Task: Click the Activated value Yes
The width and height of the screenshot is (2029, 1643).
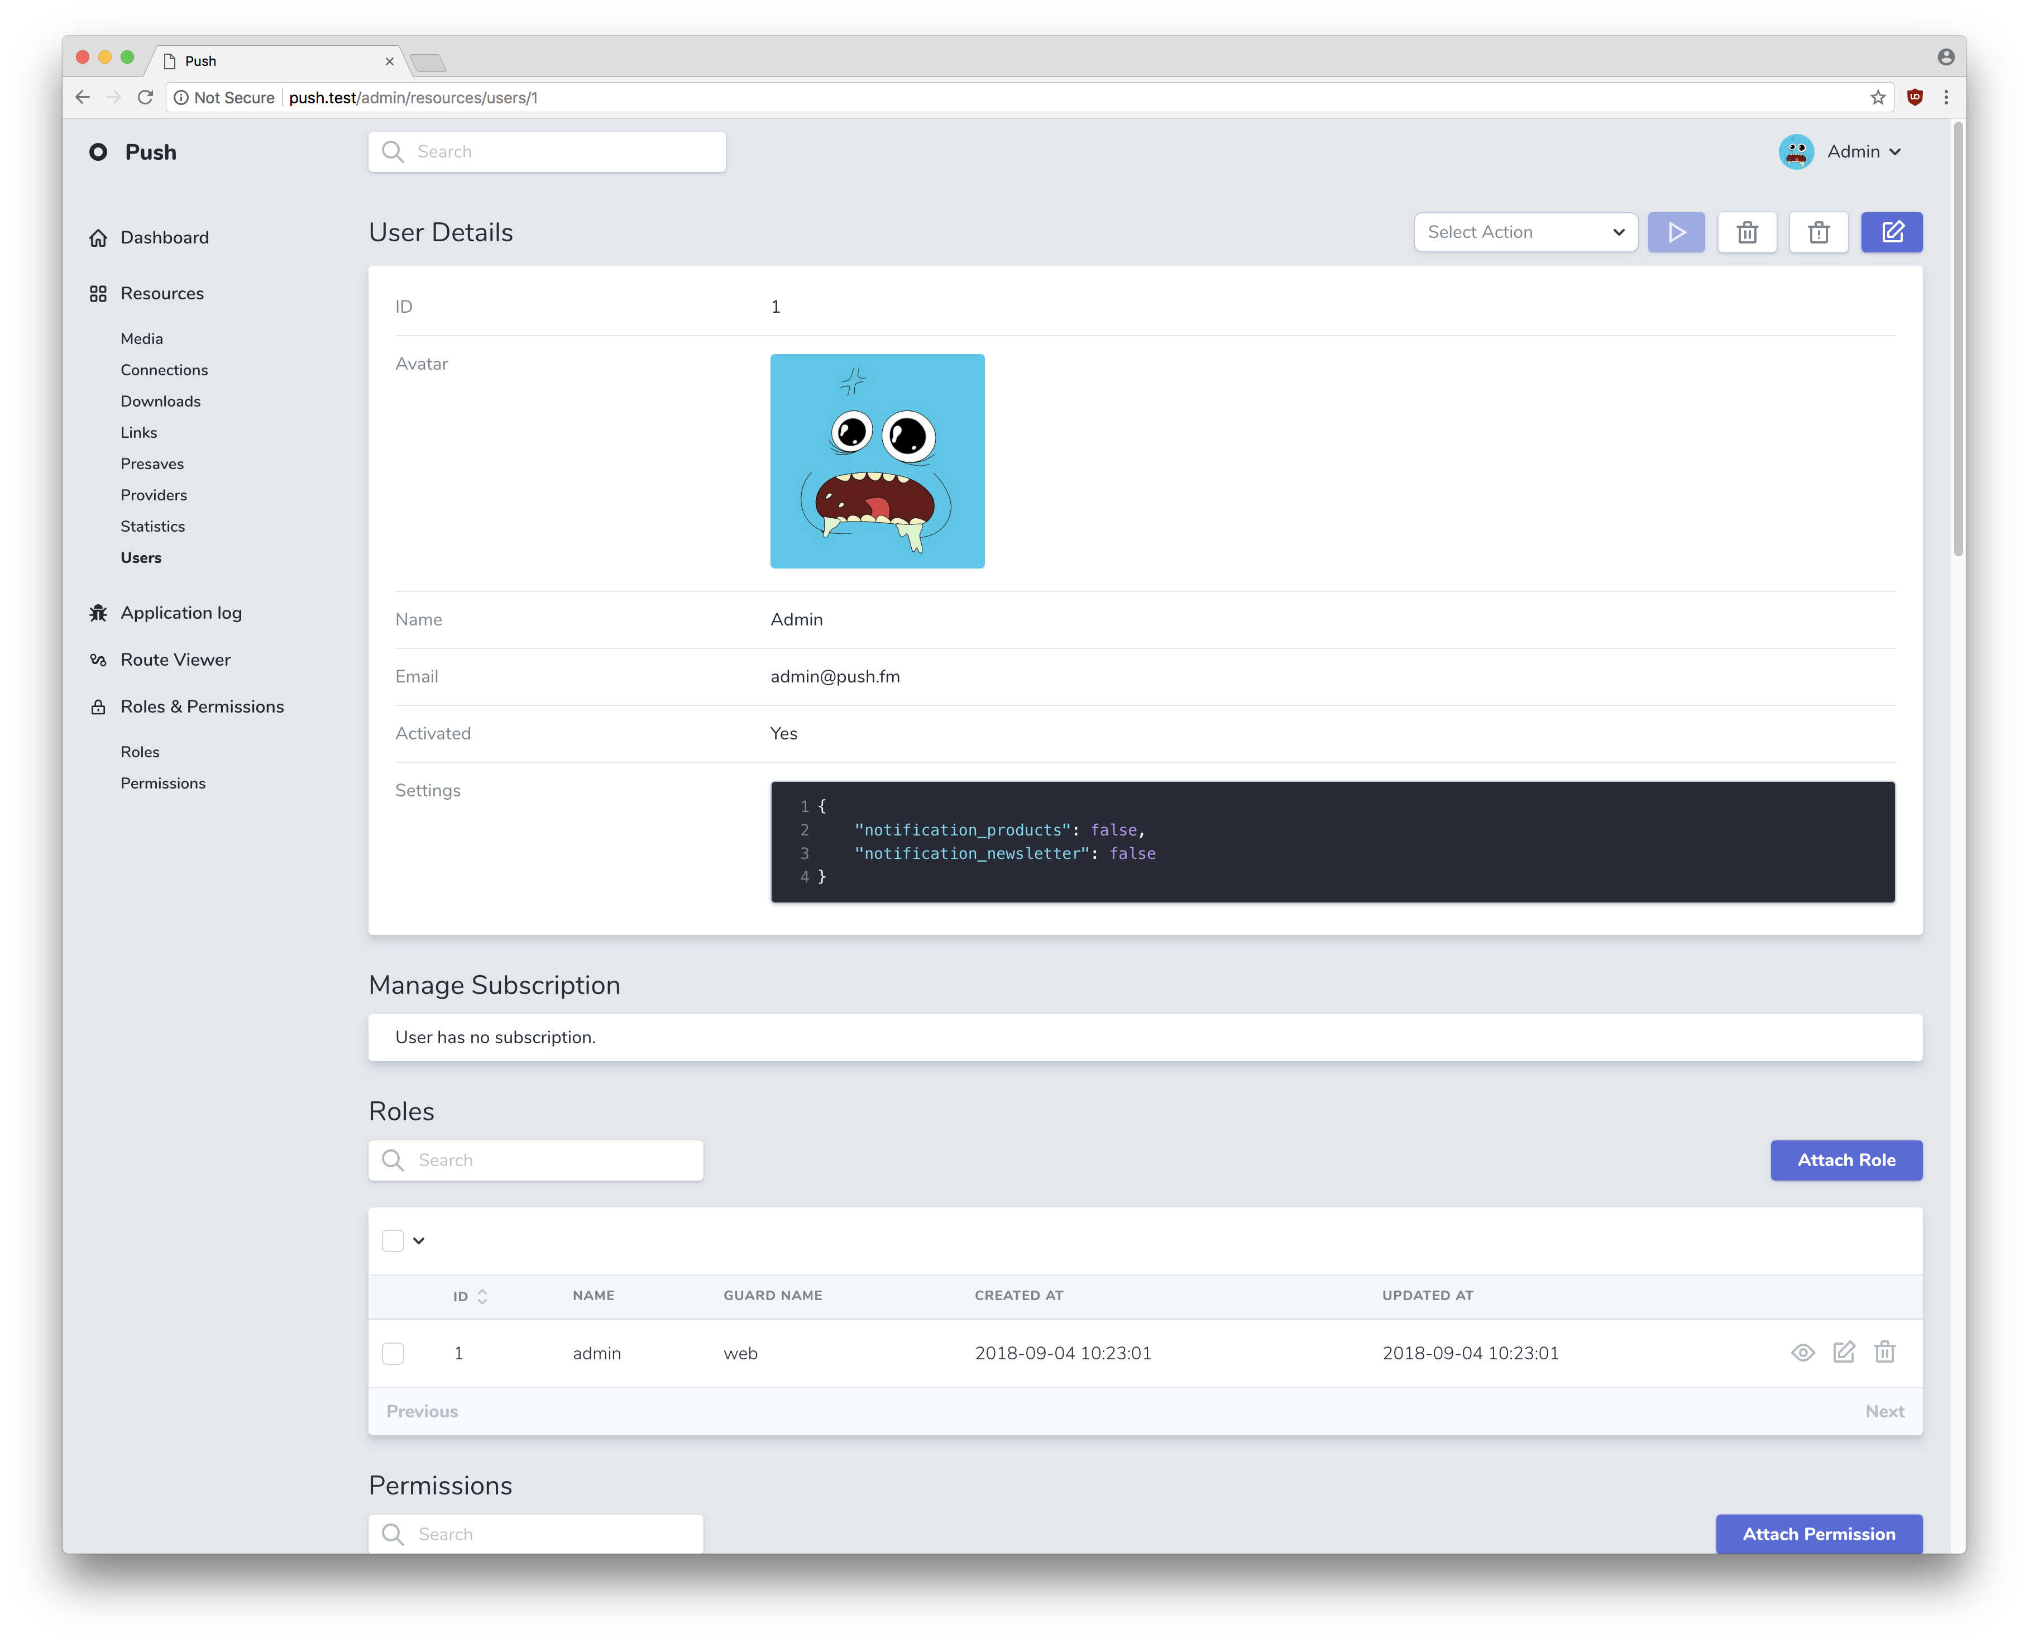Action: click(x=783, y=733)
